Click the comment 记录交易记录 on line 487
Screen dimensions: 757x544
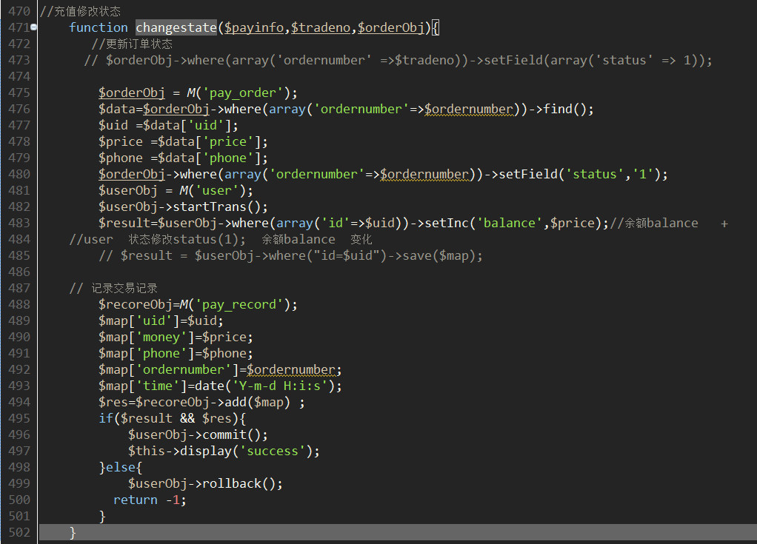tap(124, 289)
